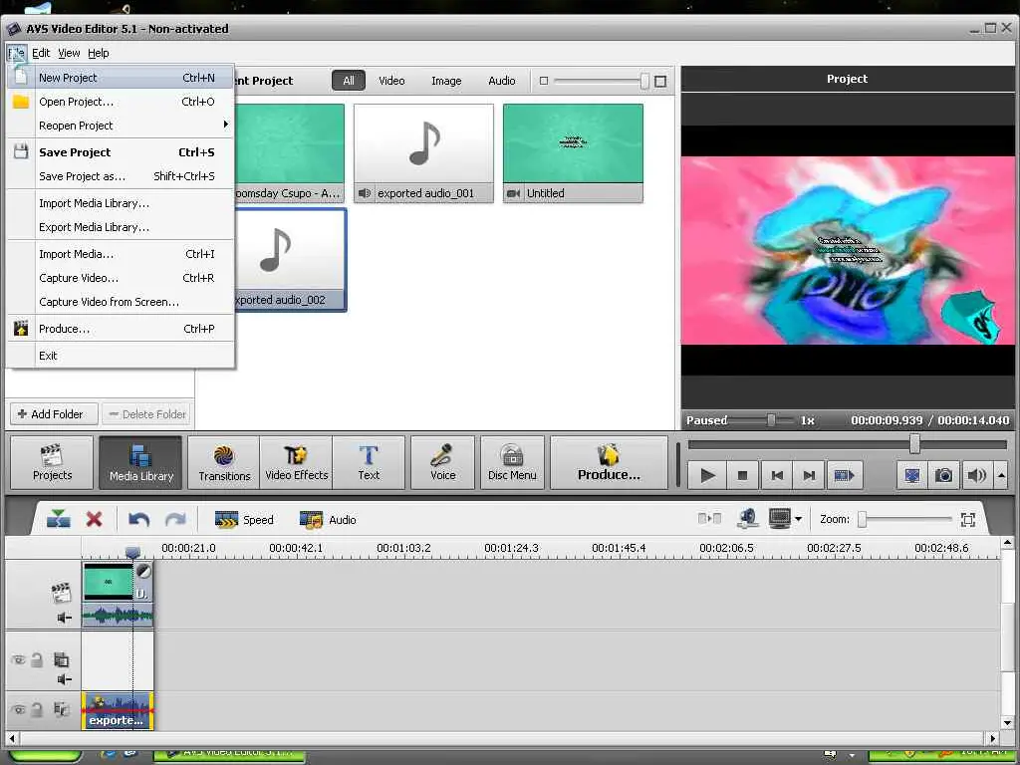The image size is (1020, 765).
Task: Play the preview video
Action: 708,475
